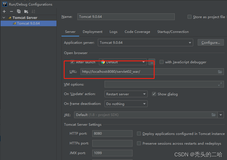Image resolution: width=227 pixels, height=160 pixels.
Task: Sort configurations alphabetically icon
Action: [33, 11]
